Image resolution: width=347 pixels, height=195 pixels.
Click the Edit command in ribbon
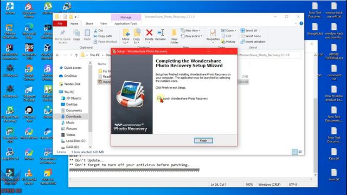(227, 36)
